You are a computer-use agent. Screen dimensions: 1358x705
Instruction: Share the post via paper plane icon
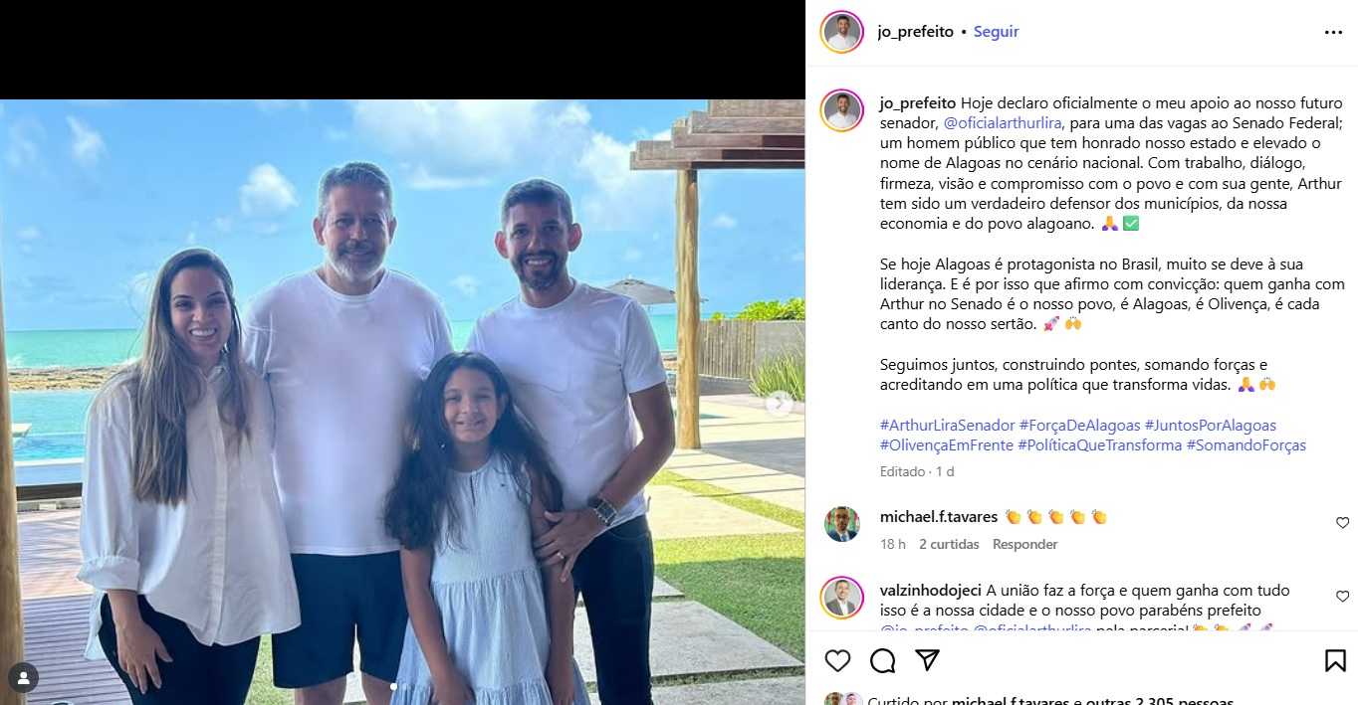click(x=927, y=661)
